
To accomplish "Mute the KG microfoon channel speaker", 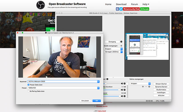I will click(x=122, y=90).
